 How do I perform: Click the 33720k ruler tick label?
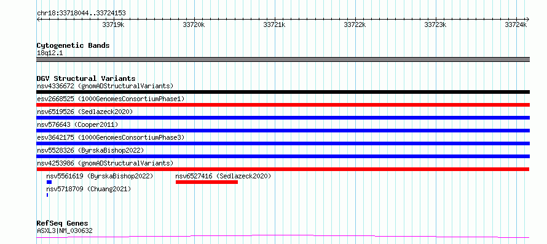[194, 25]
